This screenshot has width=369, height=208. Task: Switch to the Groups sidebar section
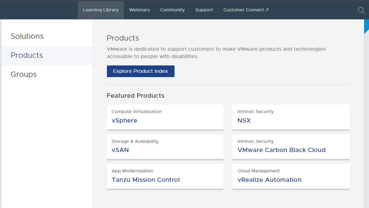click(x=47, y=74)
